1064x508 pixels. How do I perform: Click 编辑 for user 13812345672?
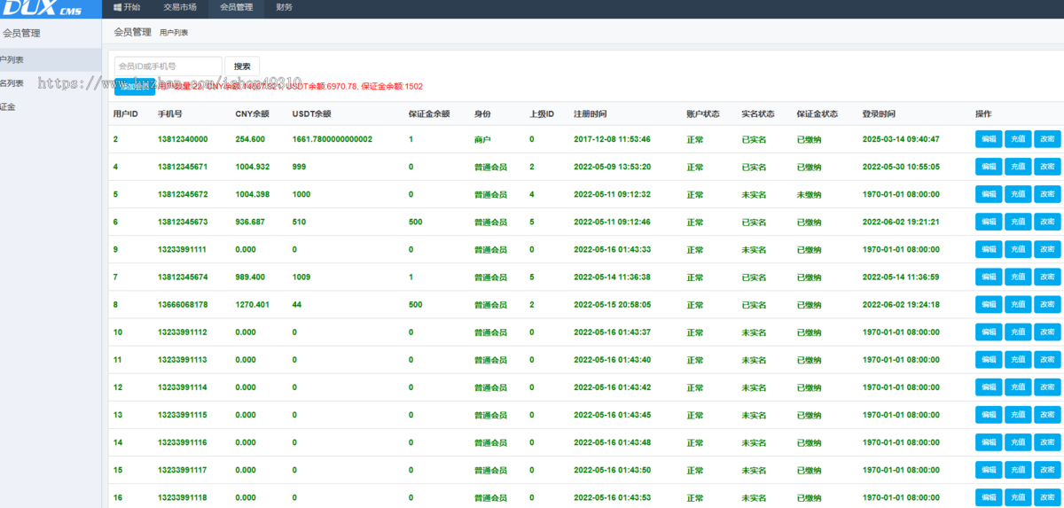[989, 194]
